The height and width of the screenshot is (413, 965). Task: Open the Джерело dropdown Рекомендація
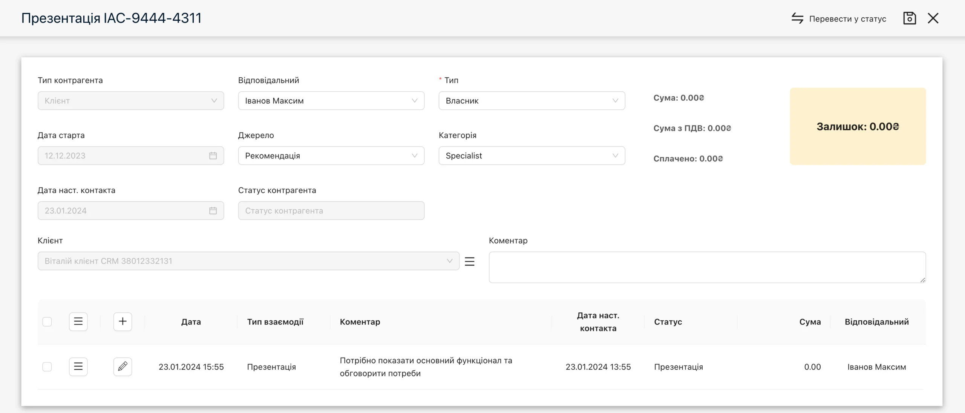coord(331,156)
